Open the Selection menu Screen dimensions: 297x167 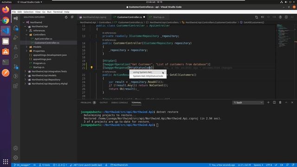coord(28,12)
